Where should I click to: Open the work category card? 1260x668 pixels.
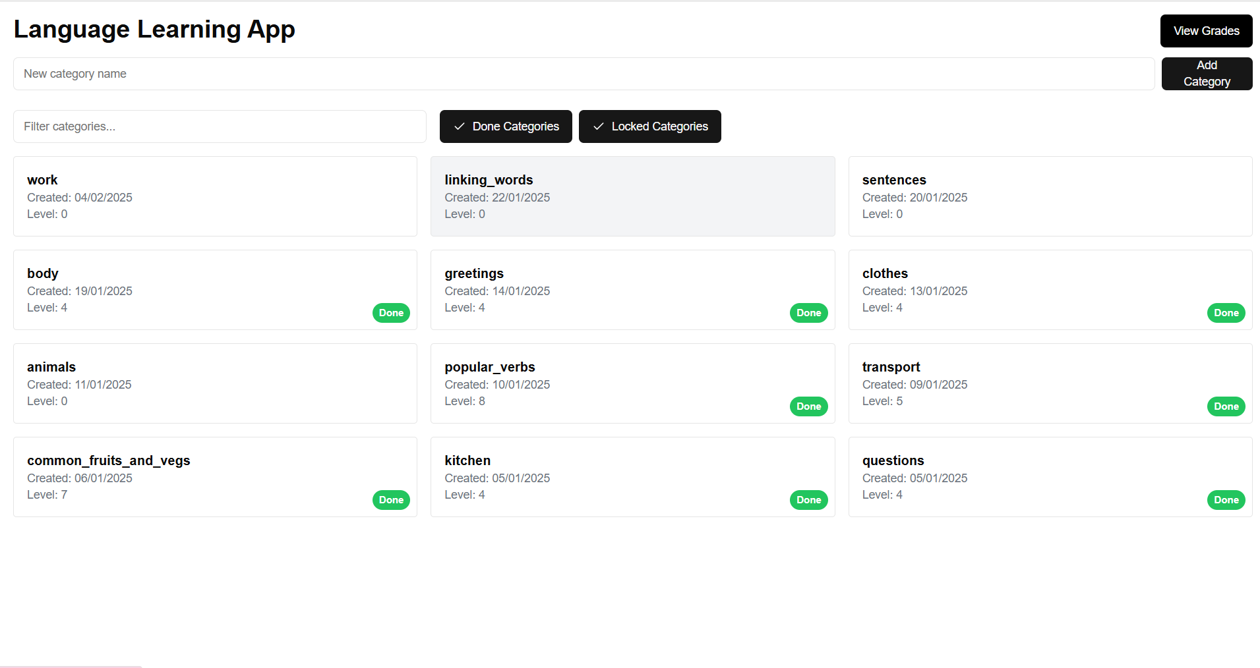click(215, 196)
